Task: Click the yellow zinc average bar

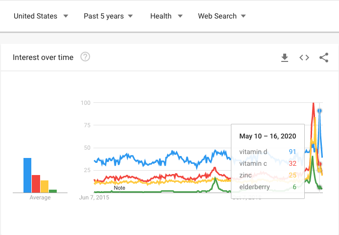Action: point(45,187)
